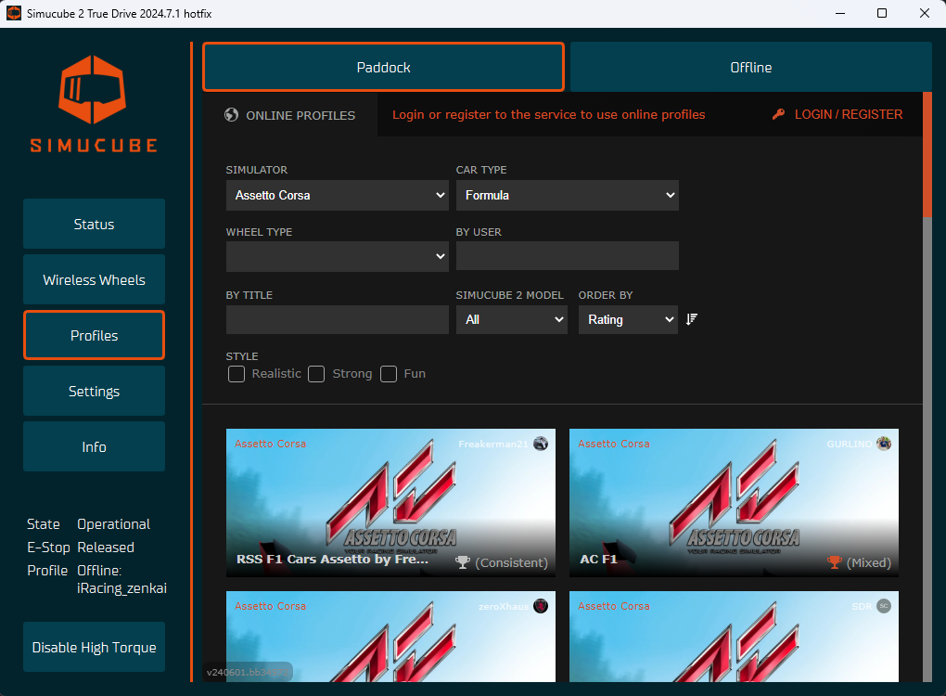
Task: Open the Simulator dropdown showing Assetto Corsa
Action: coord(337,196)
